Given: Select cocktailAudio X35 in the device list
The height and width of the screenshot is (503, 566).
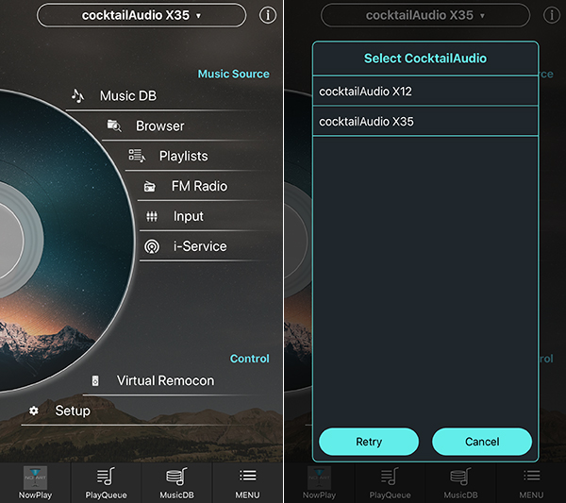Looking at the screenshot, I should coord(425,122).
